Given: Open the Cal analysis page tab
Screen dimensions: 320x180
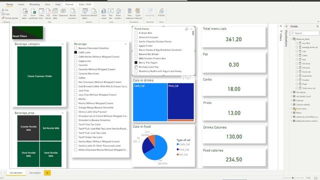Looking at the screenshot, I should (35, 173).
